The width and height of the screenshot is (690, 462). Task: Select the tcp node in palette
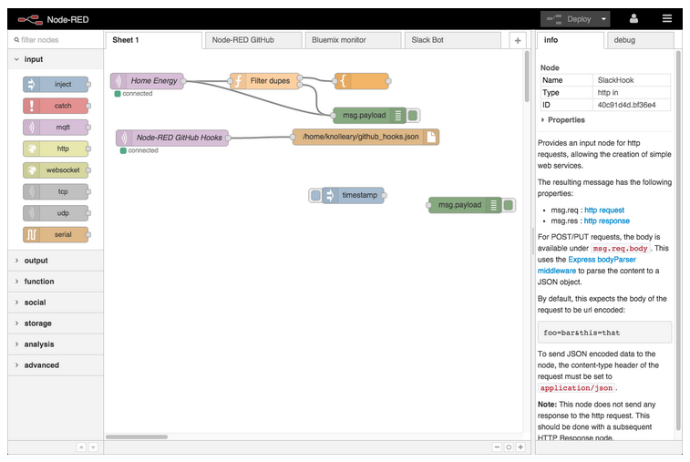[x=56, y=191]
